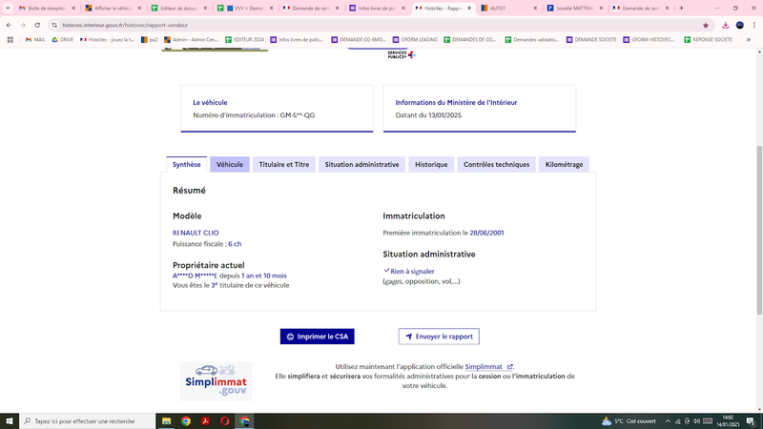Open volume control in system tray
Image resolution: width=763 pixels, height=429 pixels.
click(x=696, y=421)
